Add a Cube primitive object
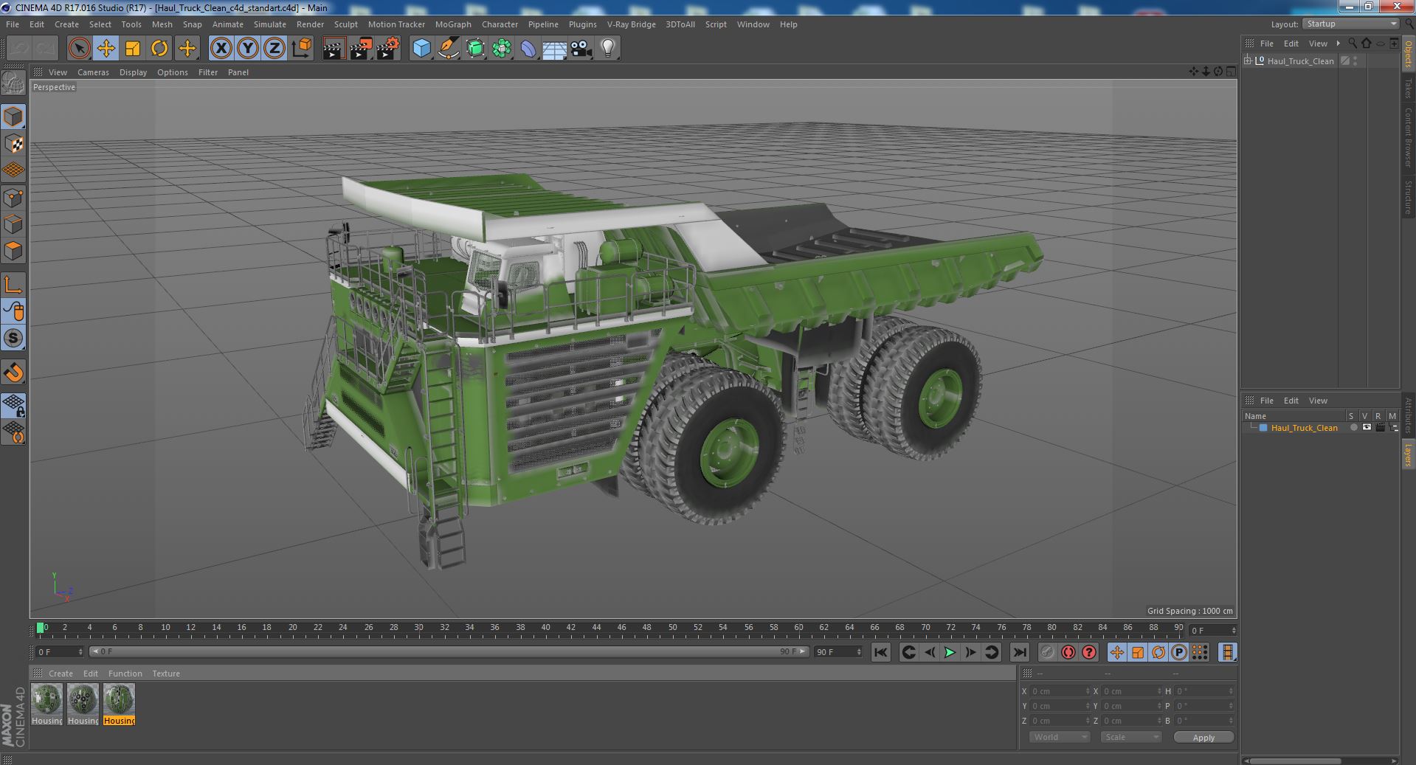Image resolution: width=1416 pixels, height=765 pixels. click(421, 49)
